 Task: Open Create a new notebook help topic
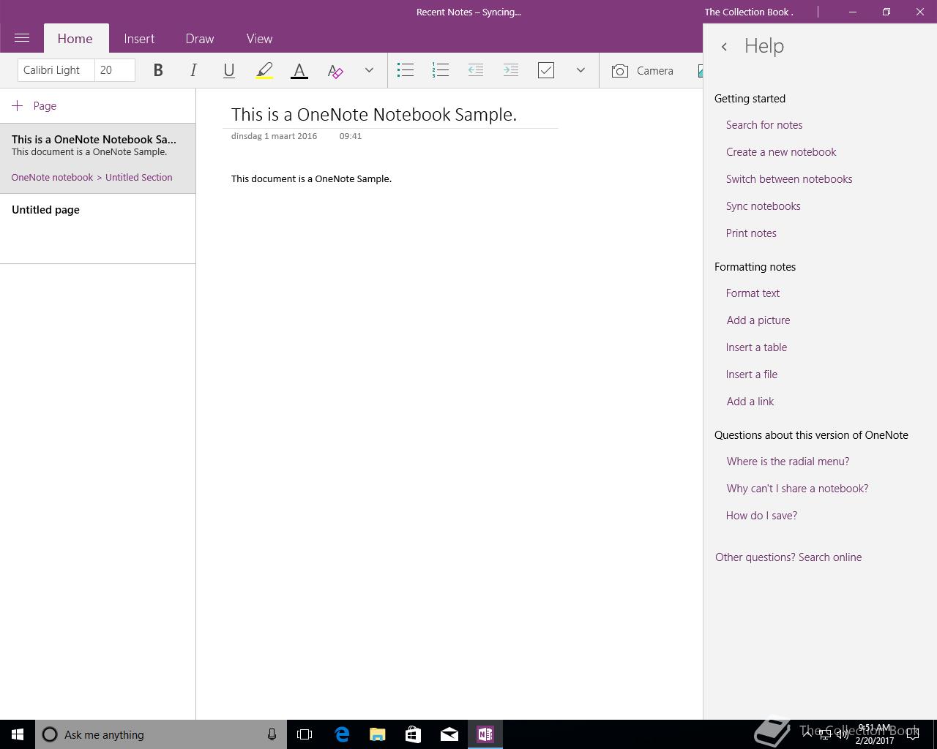click(781, 152)
